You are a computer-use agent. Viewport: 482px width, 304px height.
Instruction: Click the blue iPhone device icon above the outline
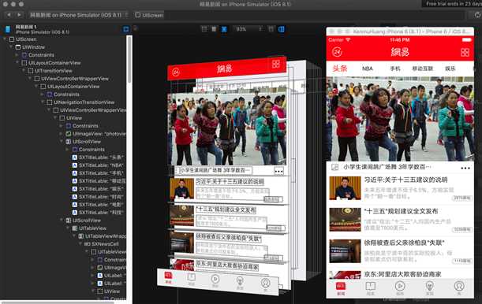point(8,29)
